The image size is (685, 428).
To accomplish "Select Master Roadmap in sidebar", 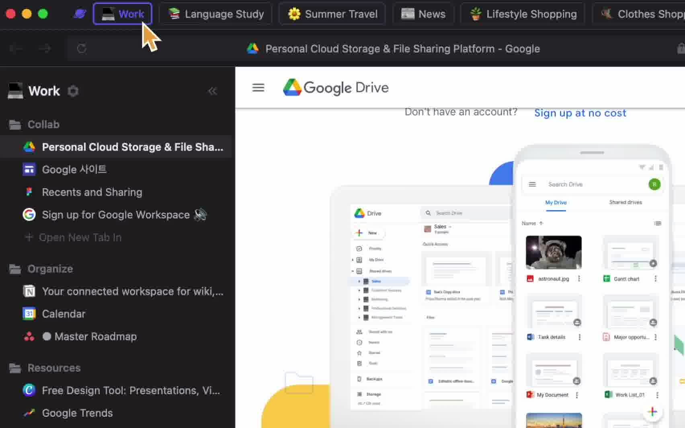I will (95, 337).
